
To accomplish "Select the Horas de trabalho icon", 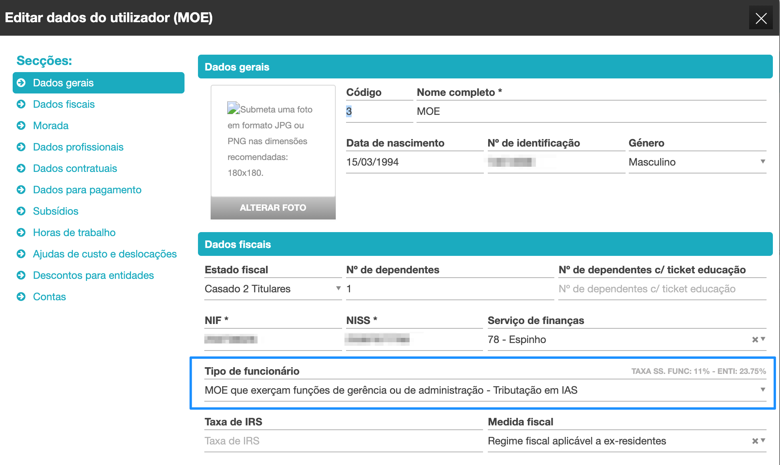I will tap(22, 232).
